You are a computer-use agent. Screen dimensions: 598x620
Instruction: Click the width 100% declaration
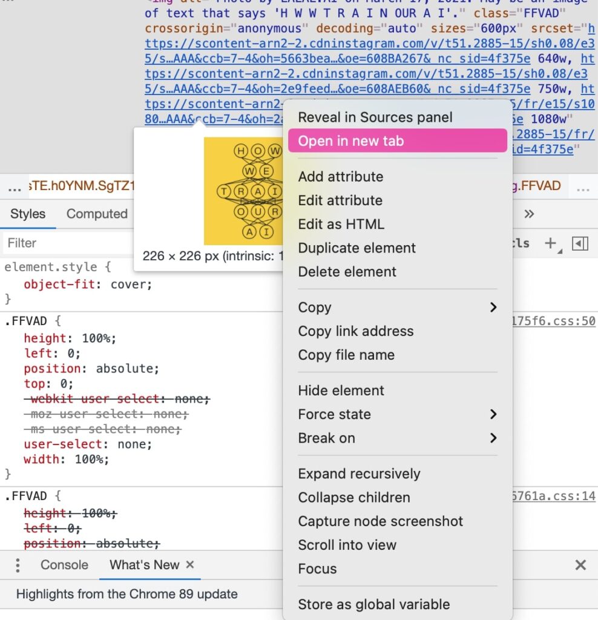tap(66, 459)
